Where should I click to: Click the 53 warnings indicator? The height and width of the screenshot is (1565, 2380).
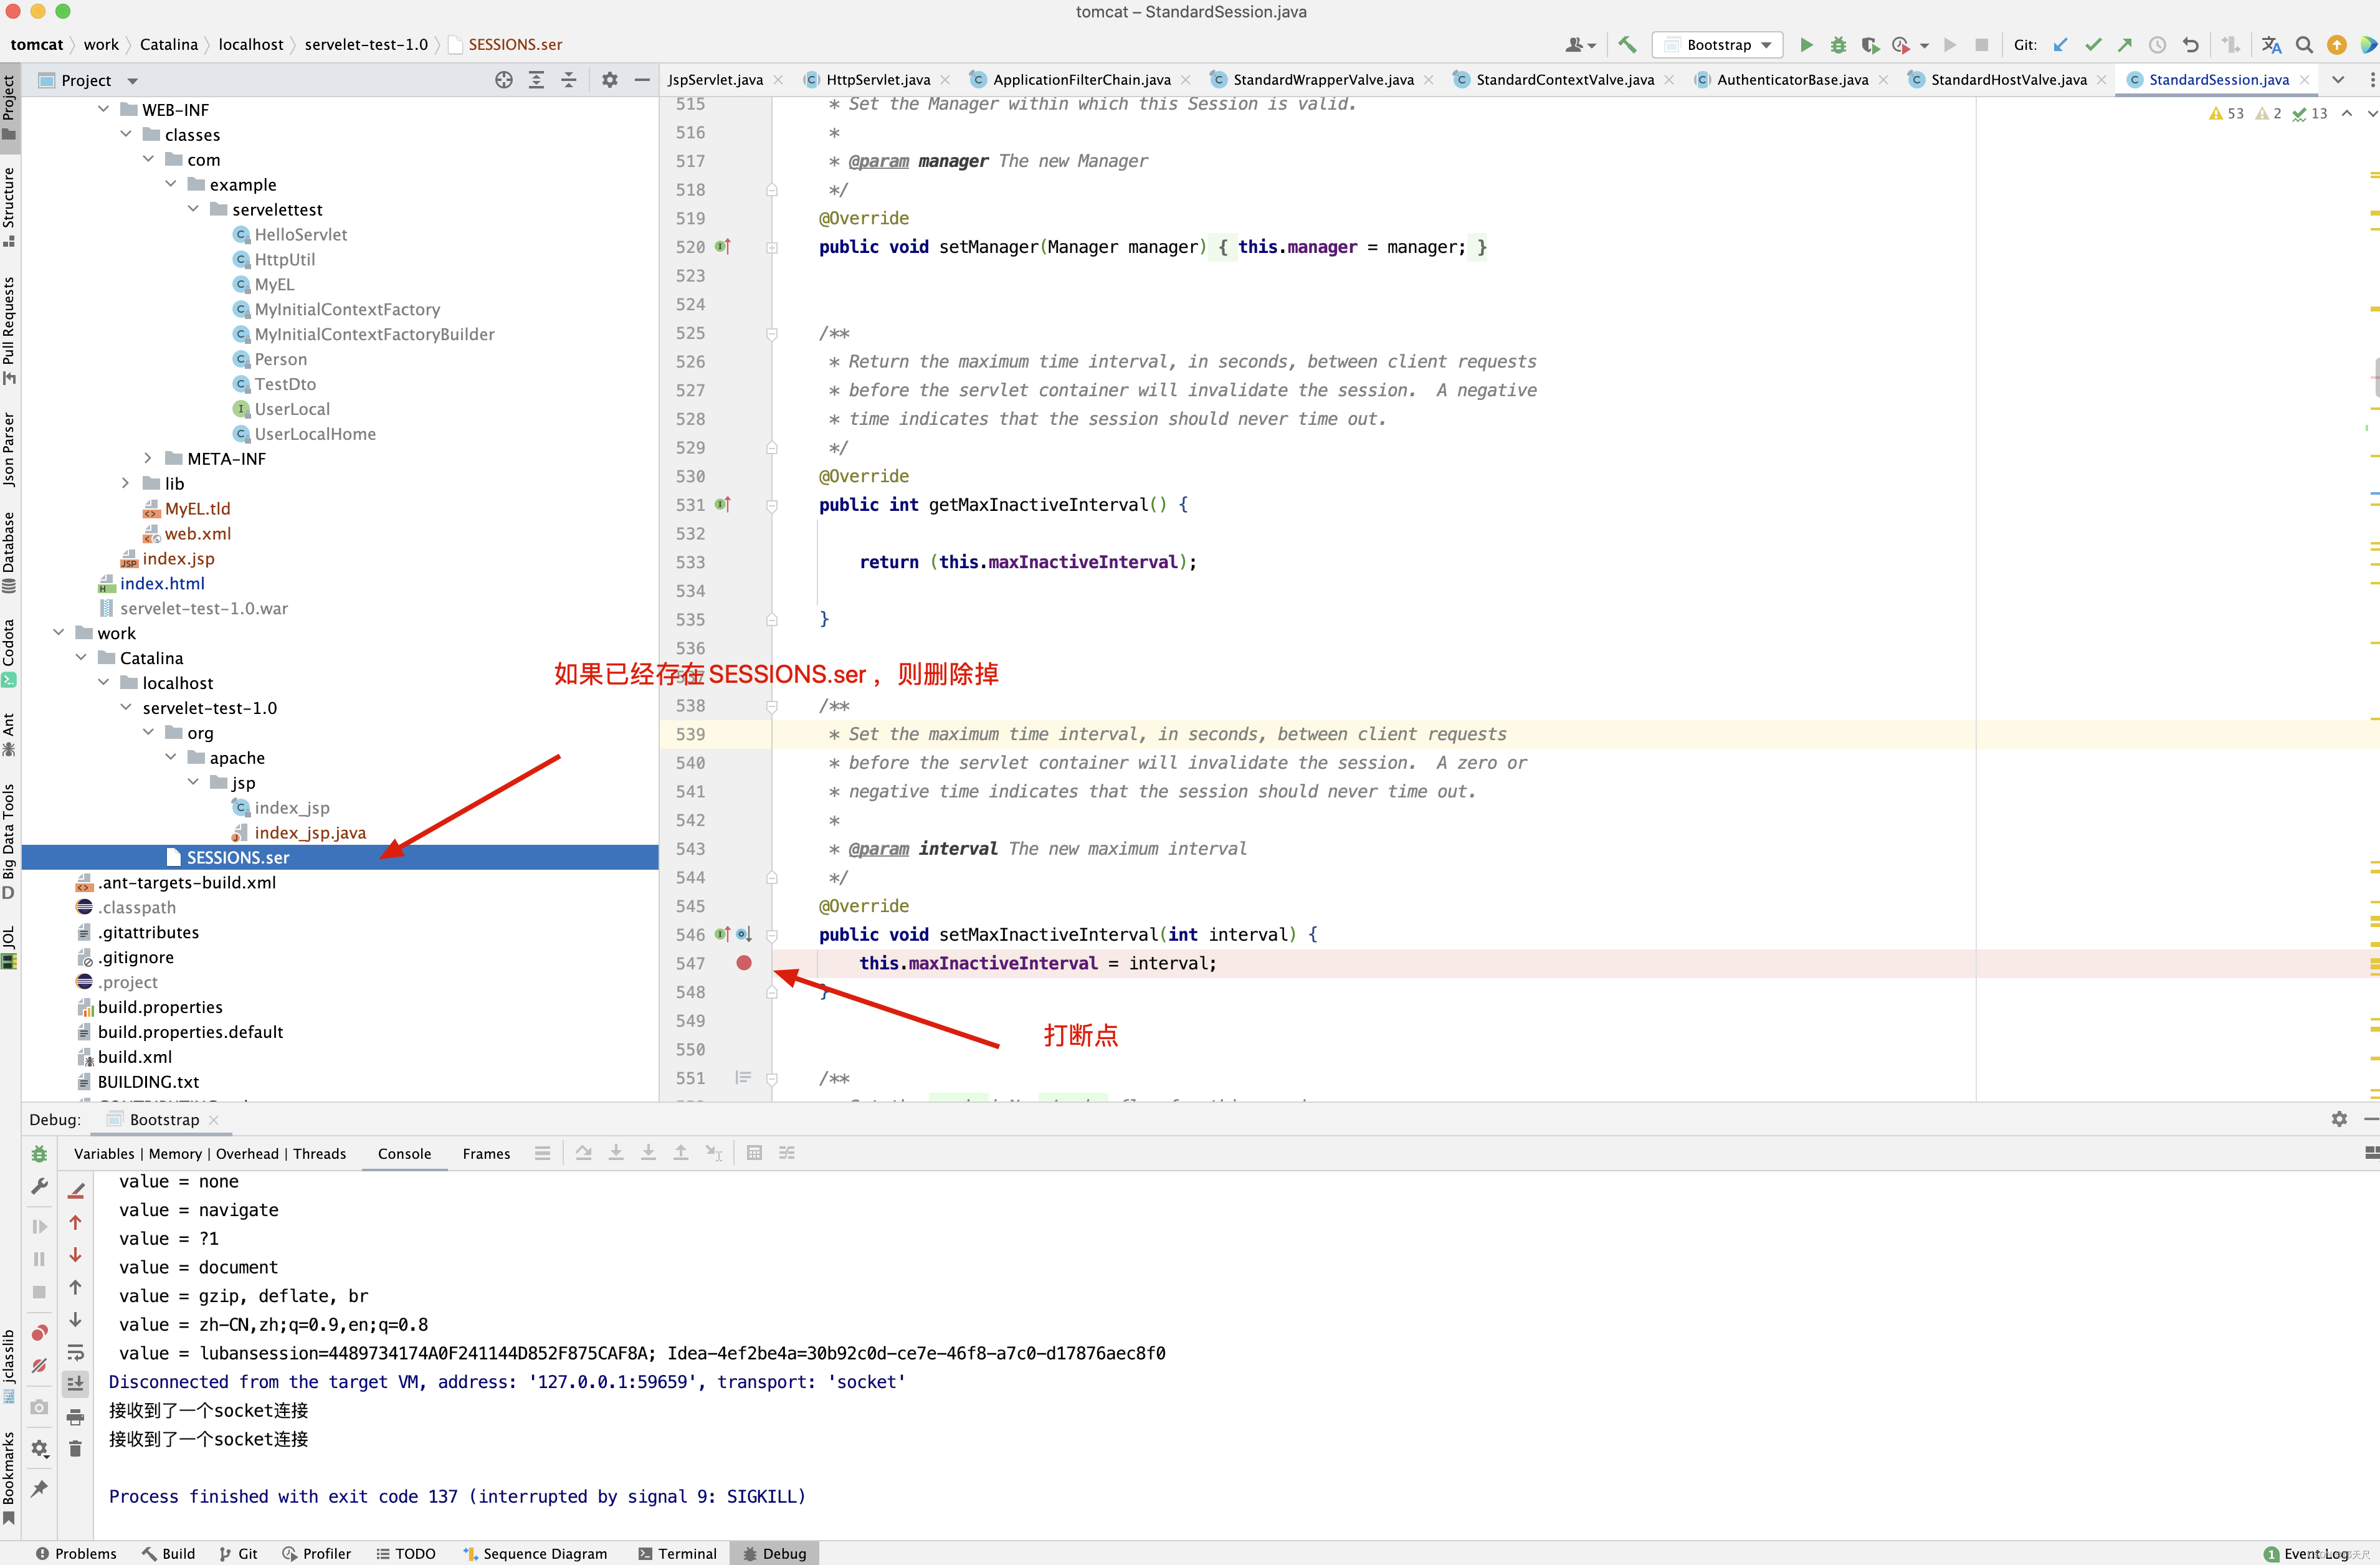(x=2226, y=114)
